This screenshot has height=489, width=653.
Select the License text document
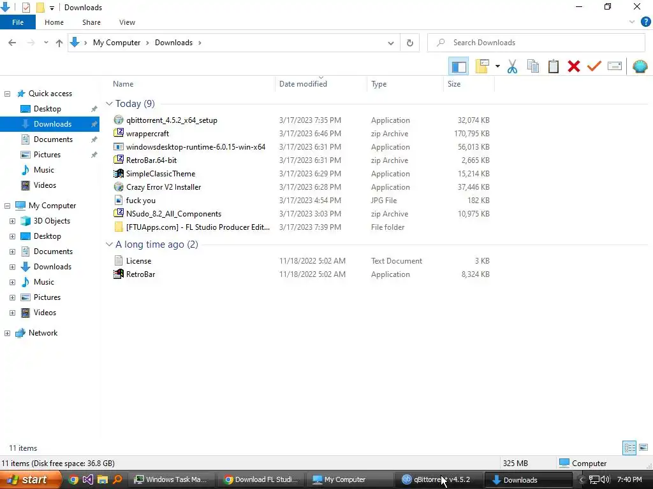tap(138, 260)
